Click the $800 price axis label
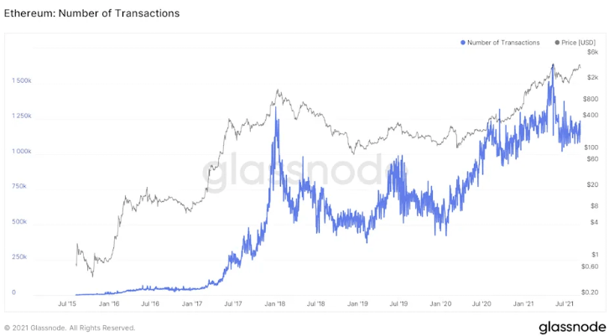 click(x=591, y=99)
